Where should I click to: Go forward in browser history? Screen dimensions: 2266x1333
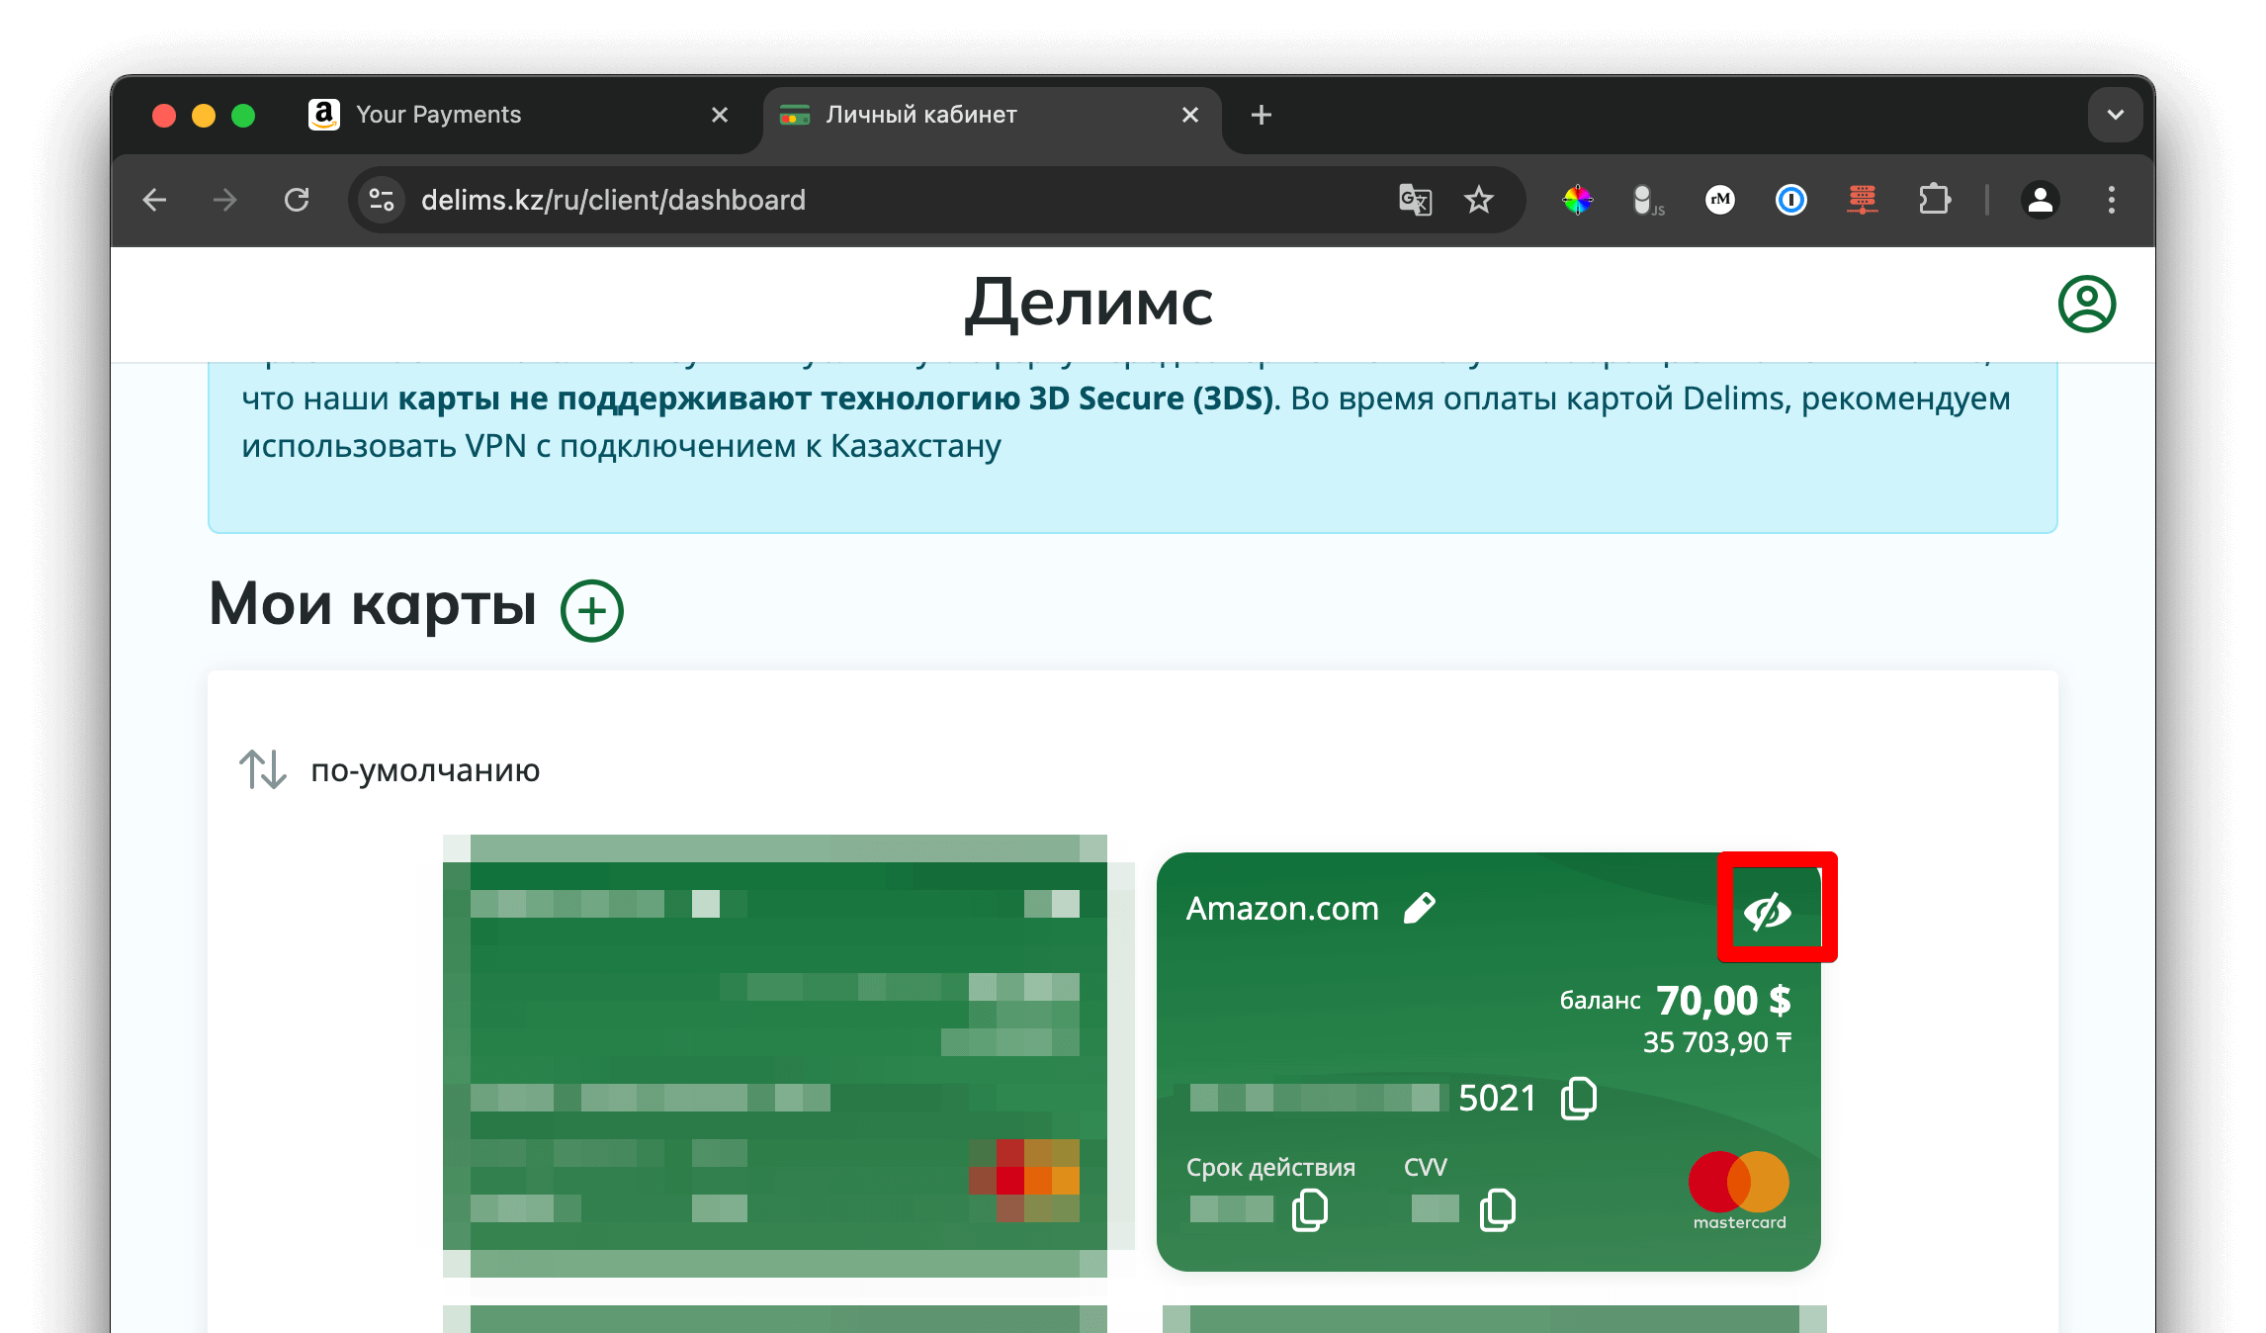pos(225,200)
